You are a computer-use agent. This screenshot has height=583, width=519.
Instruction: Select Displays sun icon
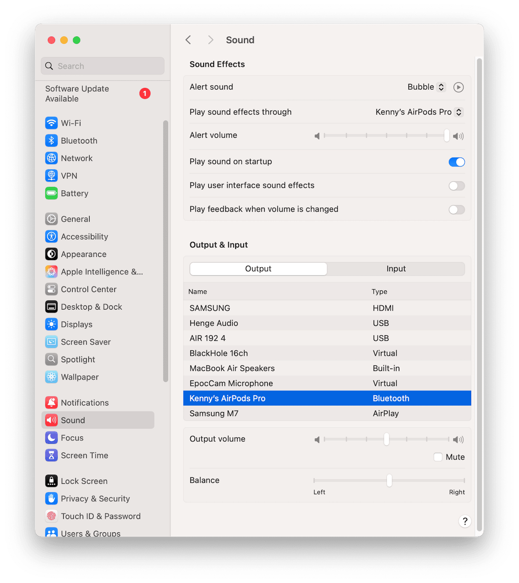[51, 324]
